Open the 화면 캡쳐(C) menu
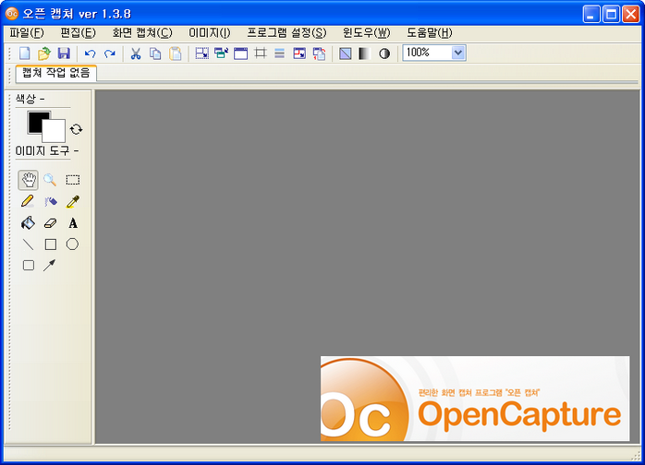Viewport: 645px width, 465px height. click(x=142, y=33)
